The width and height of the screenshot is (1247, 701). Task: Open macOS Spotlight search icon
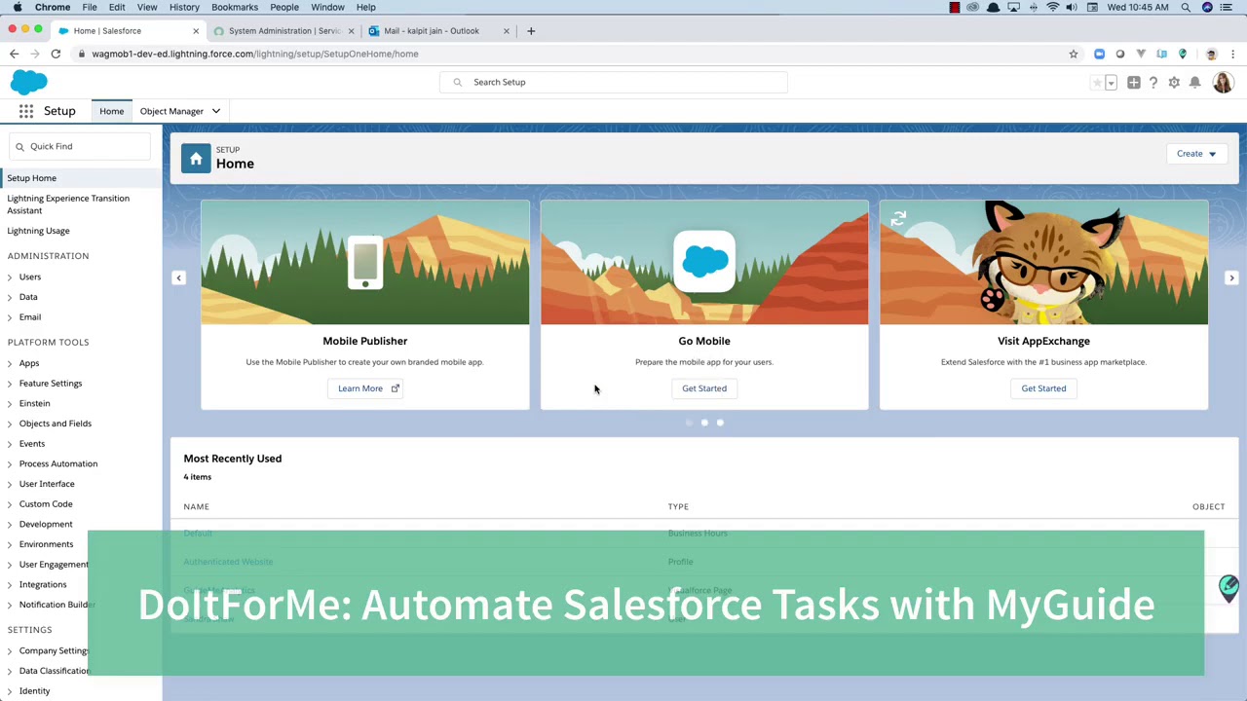pyautogui.click(x=1186, y=7)
